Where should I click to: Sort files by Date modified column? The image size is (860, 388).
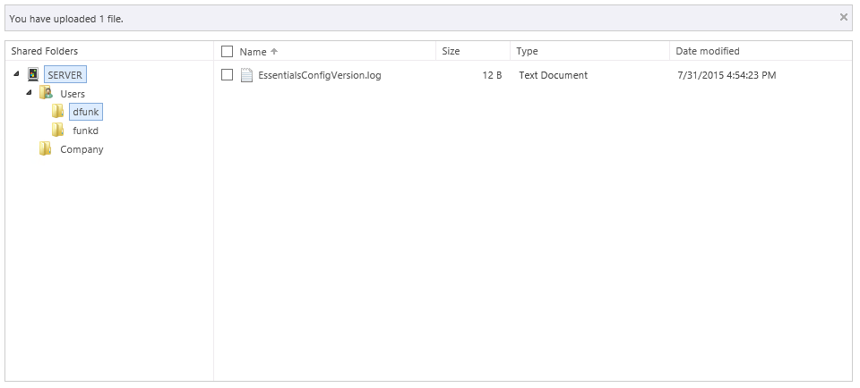coord(707,52)
